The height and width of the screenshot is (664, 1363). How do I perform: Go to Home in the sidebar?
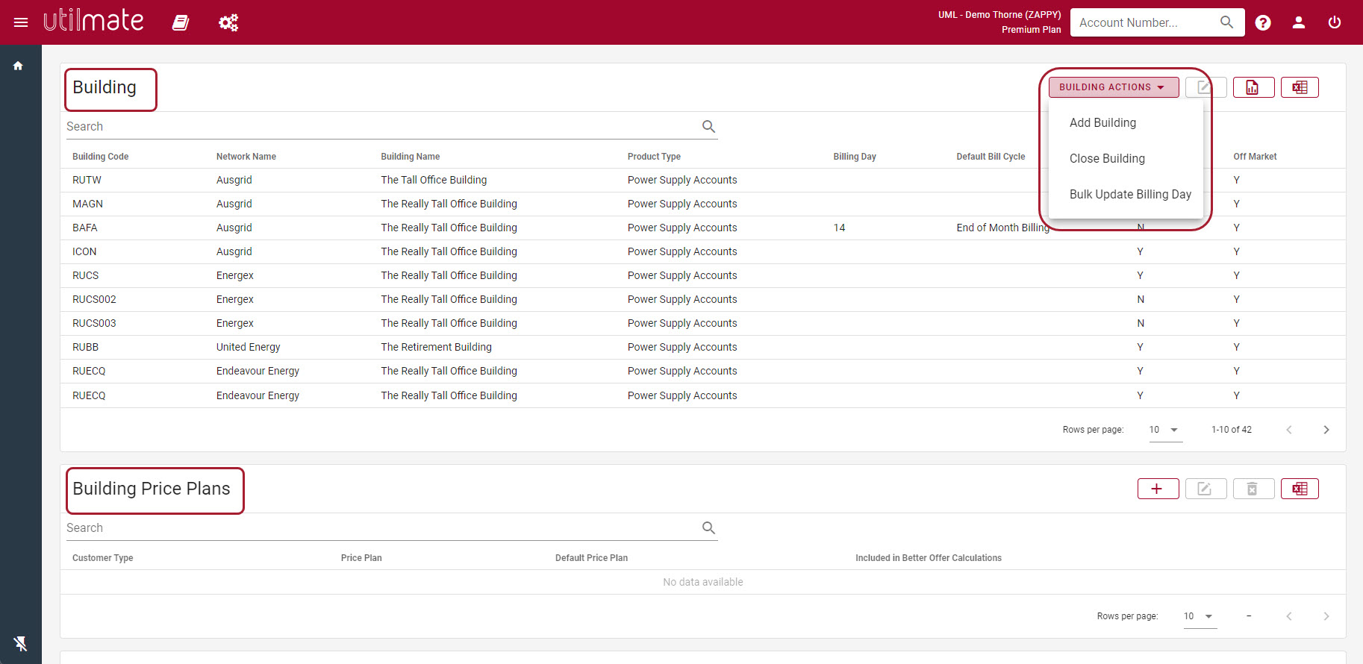[x=18, y=66]
